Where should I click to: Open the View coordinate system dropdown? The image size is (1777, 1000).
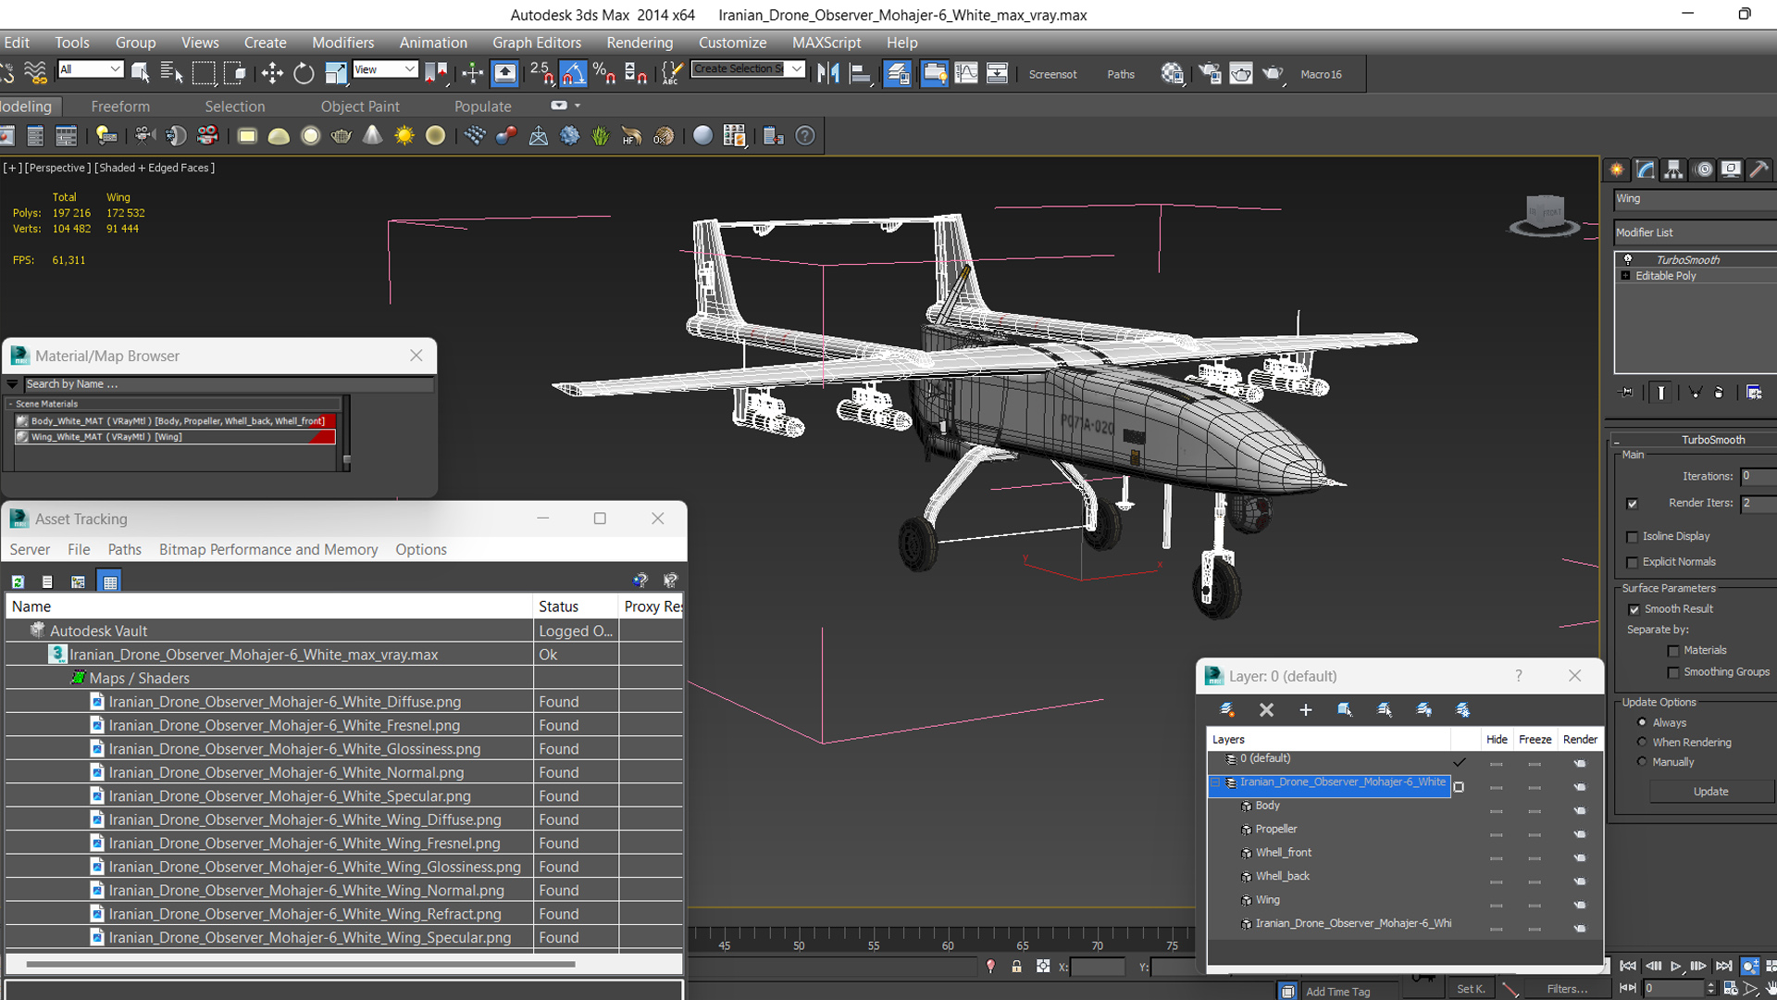pyautogui.click(x=385, y=69)
